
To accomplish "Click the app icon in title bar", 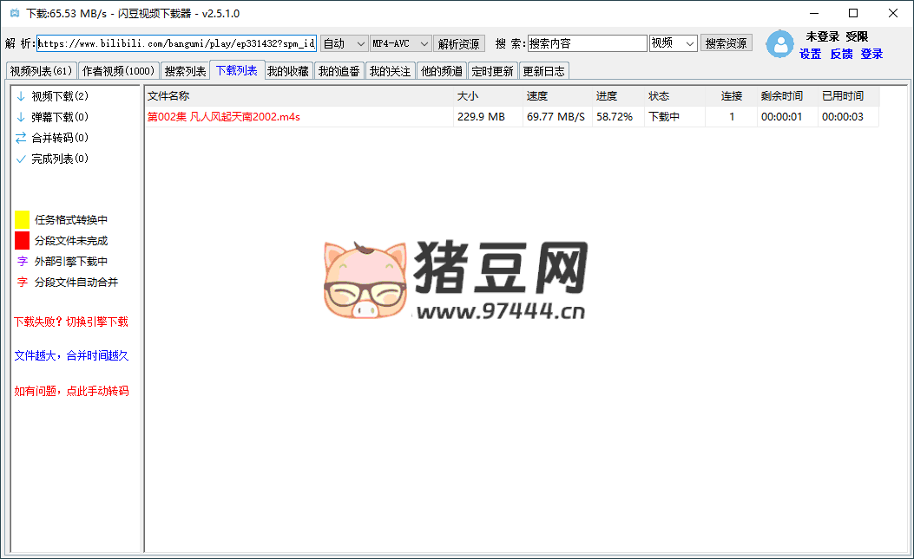I will (x=13, y=14).
